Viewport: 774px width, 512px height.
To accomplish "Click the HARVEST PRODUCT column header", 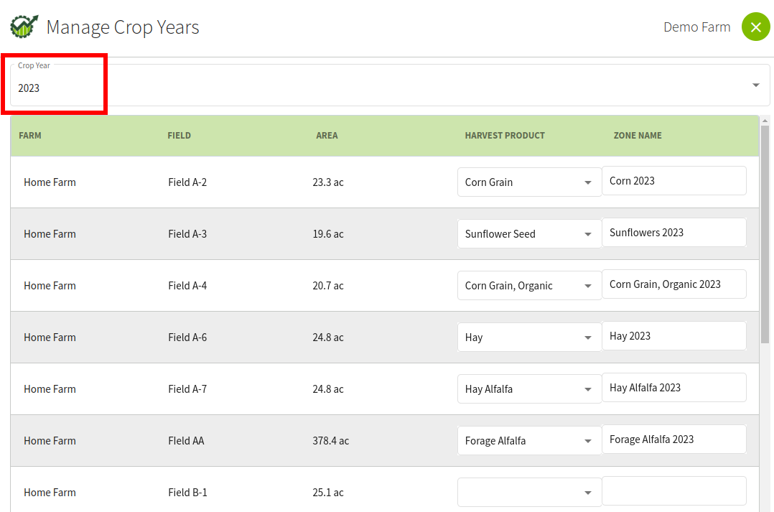I will pyautogui.click(x=505, y=135).
